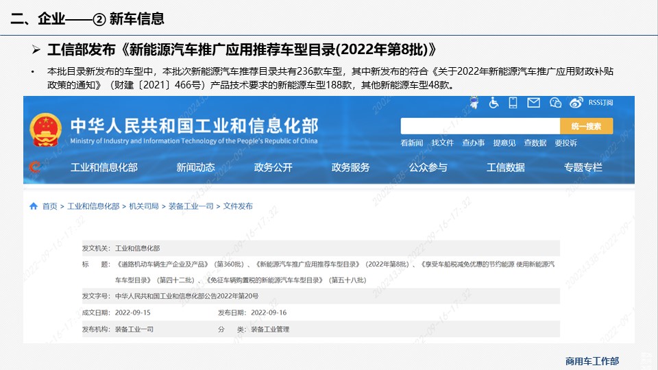Select the 新闻动态 navigation item
This screenshot has width=658, height=370.
(195, 167)
